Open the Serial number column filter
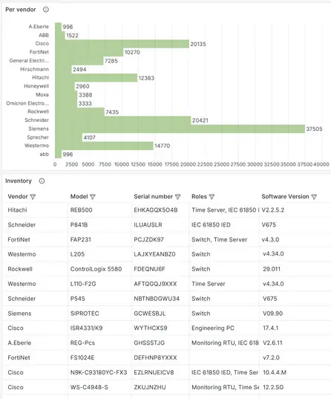 pyautogui.click(x=177, y=197)
